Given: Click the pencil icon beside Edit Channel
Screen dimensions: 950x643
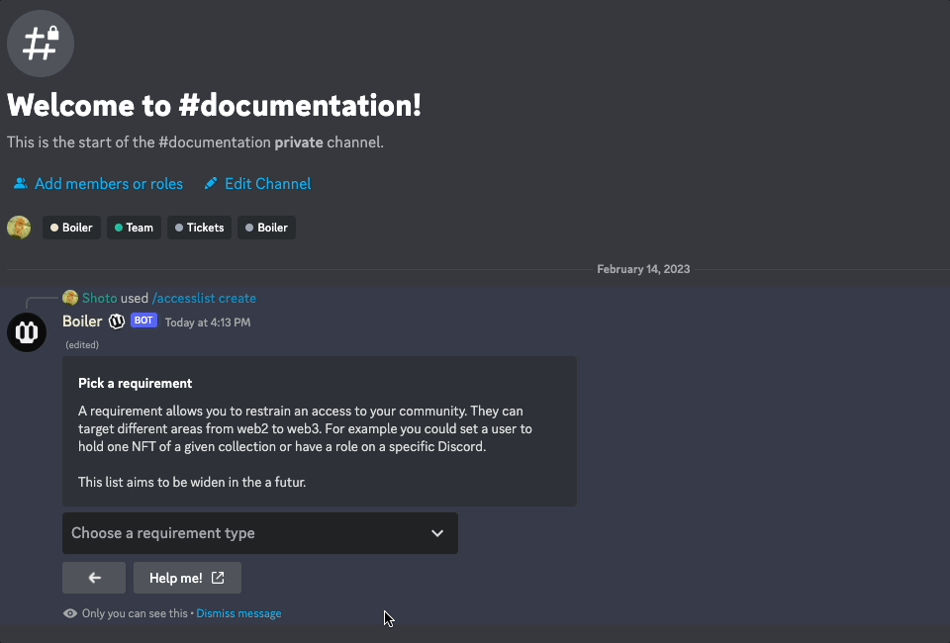Looking at the screenshot, I should (x=211, y=184).
